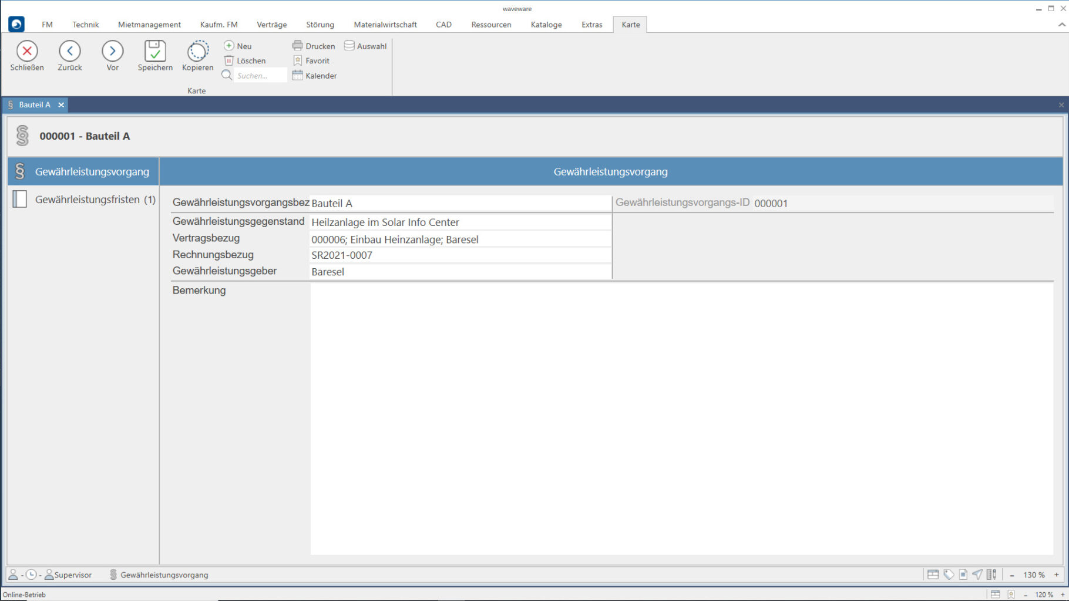Click the Speichern save icon
Image resolution: width=1069 pixels, height=601 pixels.
click(x=155, y=52)
